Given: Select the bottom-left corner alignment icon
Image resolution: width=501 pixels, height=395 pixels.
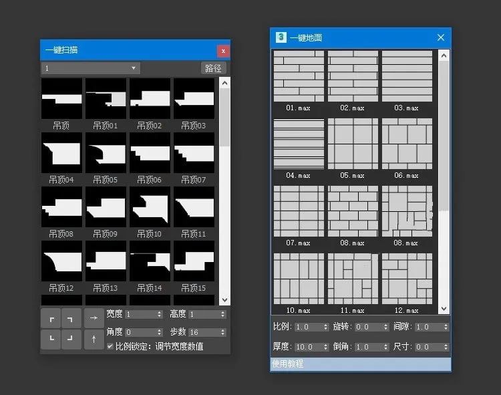Looking at the screenshot, I should [51, 339].
